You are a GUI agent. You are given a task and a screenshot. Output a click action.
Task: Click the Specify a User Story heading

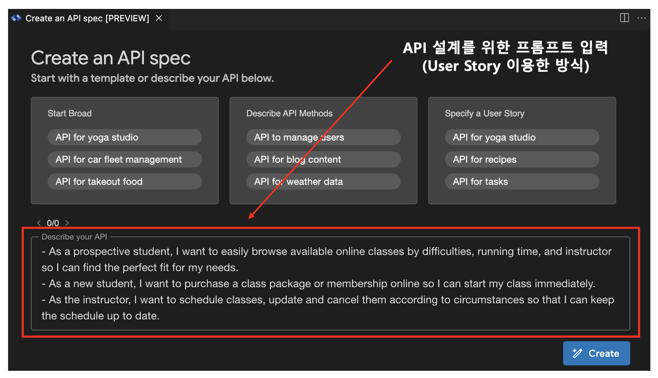pos(485,113)
